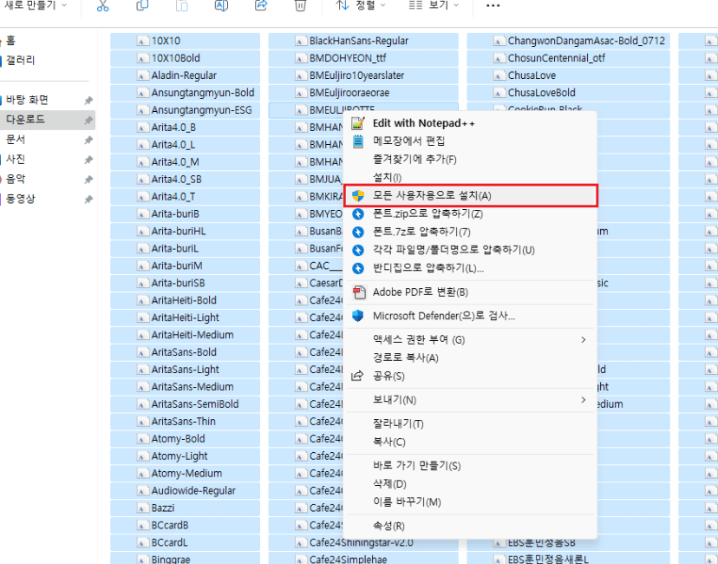Viewport: 718px width, 564px height.
Task: Open 갤러리 in navigation pane
Action: pyautogui.click(x=20, y=60)
